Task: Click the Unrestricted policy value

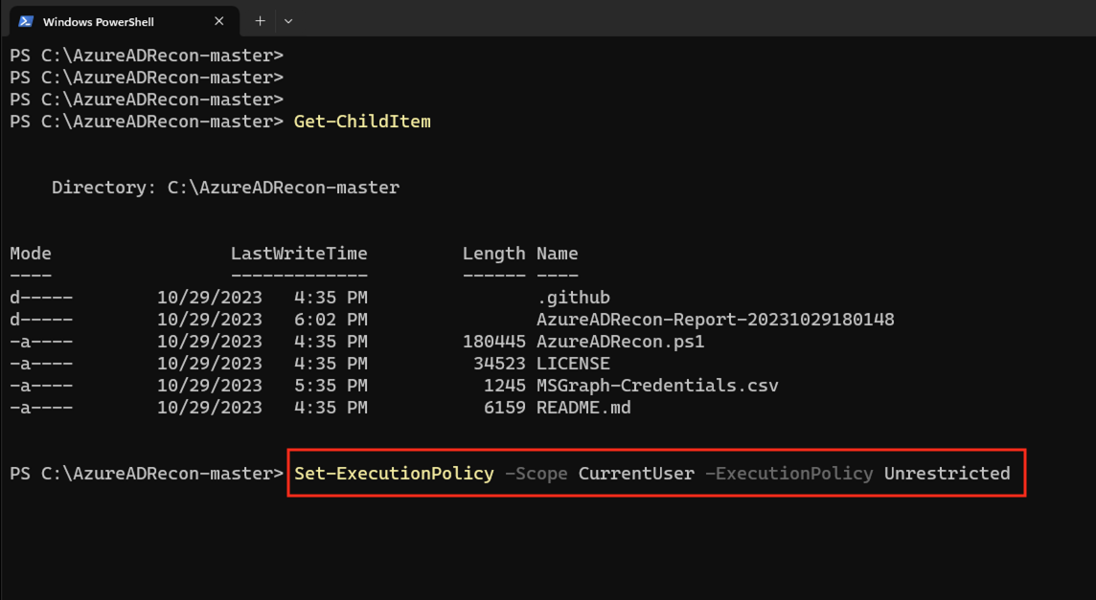Action: point(947,474)
